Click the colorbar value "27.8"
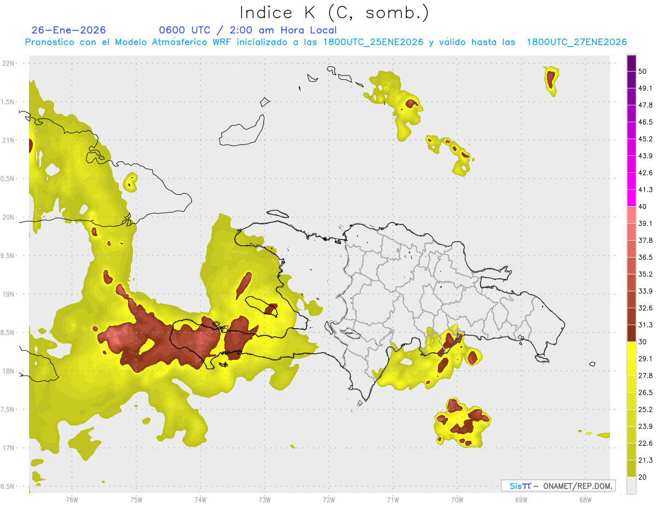The width and height of the screenshot is (657, 507). (x=646, y=375)
